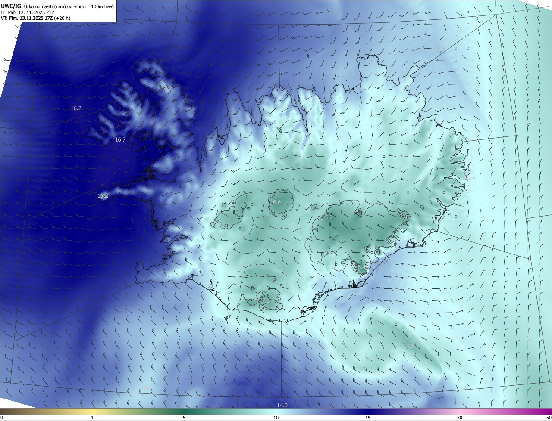This screenshot has width=552, height=421.
Task: Click the colorbar tick label 10
Action: coord(276,418)
